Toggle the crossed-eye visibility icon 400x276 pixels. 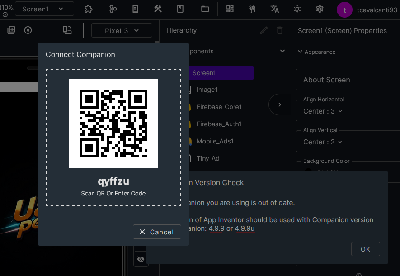[x=141, y=259]
